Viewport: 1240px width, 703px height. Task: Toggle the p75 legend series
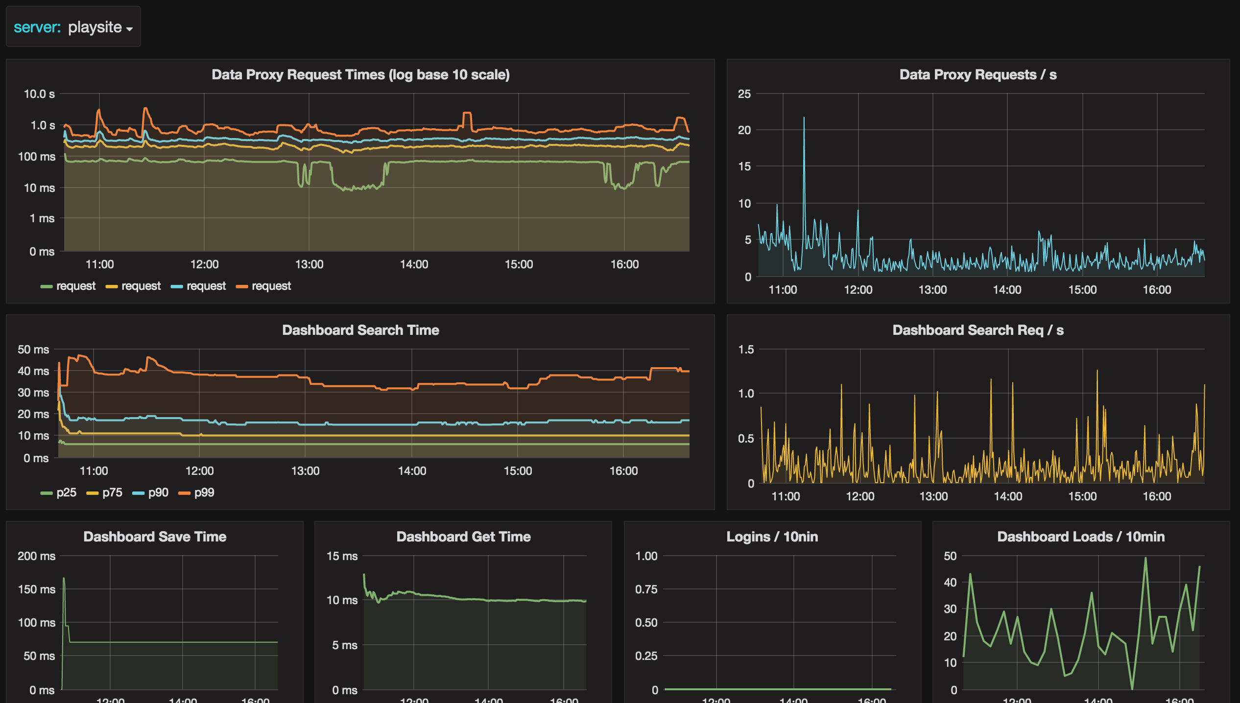tap(112, 492)
